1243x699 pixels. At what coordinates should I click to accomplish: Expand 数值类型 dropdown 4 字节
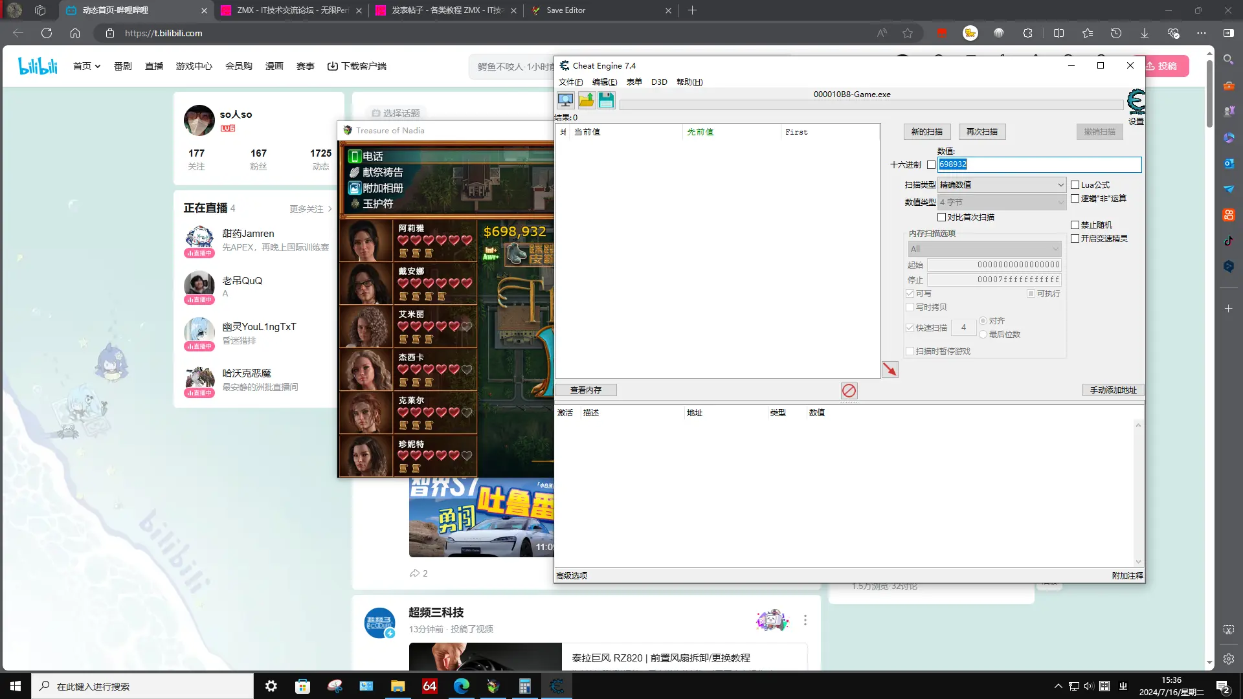[1002, 203]
